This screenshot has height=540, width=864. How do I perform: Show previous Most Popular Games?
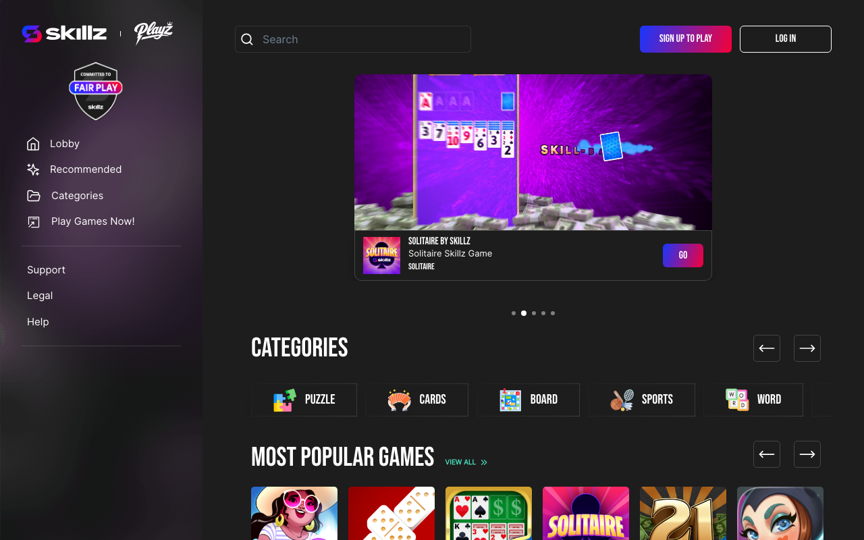767,454
